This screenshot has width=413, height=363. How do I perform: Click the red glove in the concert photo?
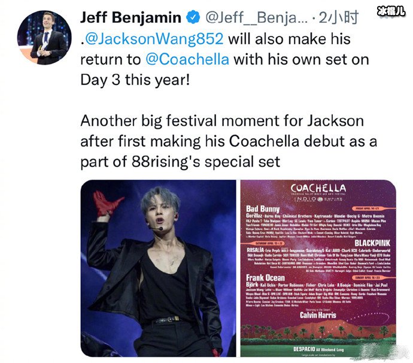(109, 205)
